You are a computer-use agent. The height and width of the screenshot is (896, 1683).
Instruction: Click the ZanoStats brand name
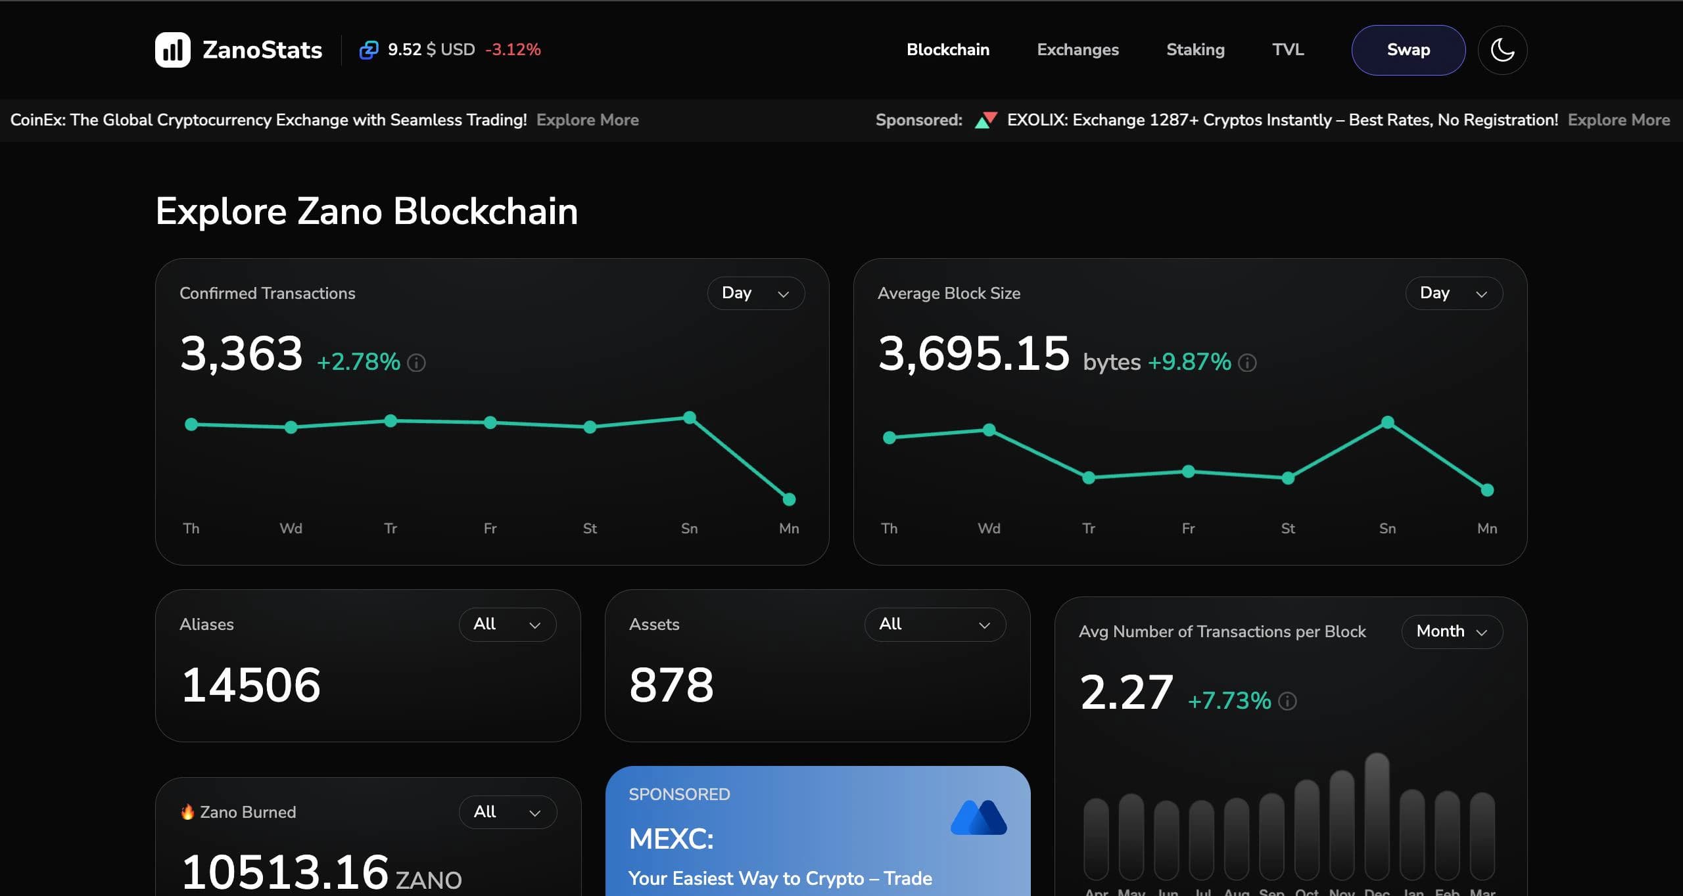click(262, 50)
